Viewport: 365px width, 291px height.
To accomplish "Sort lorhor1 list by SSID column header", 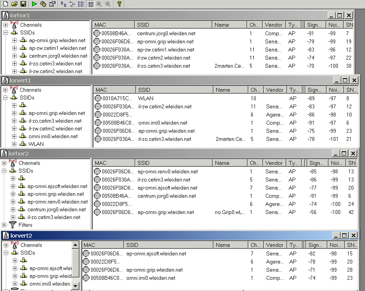I will click(173, 25).
